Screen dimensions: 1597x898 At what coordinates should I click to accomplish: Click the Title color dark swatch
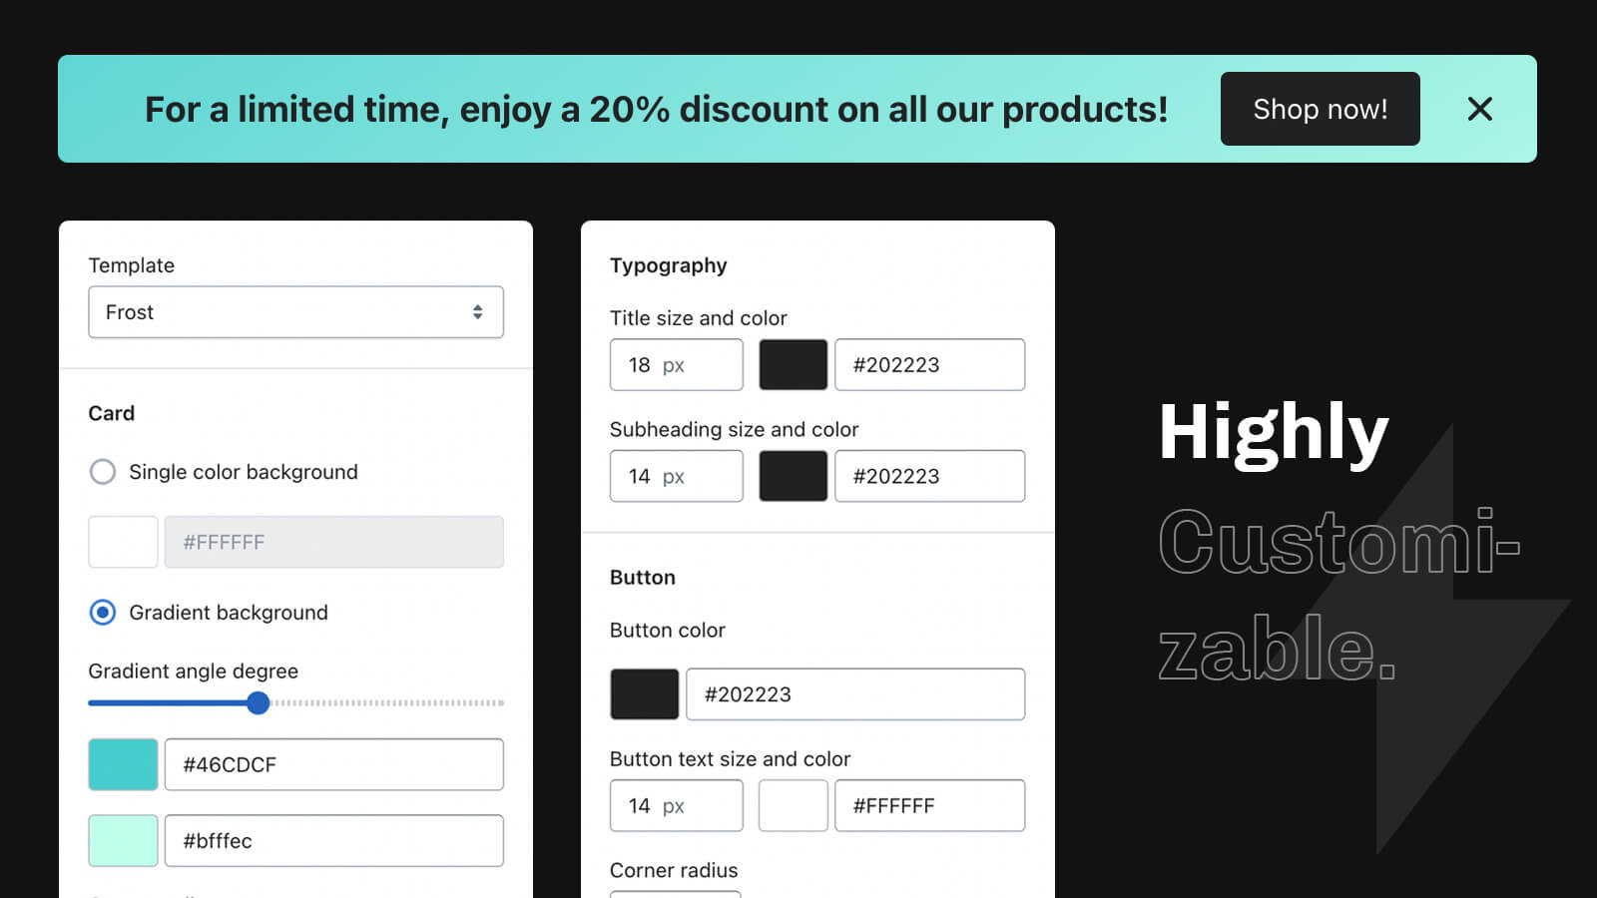tap(794, 365)
